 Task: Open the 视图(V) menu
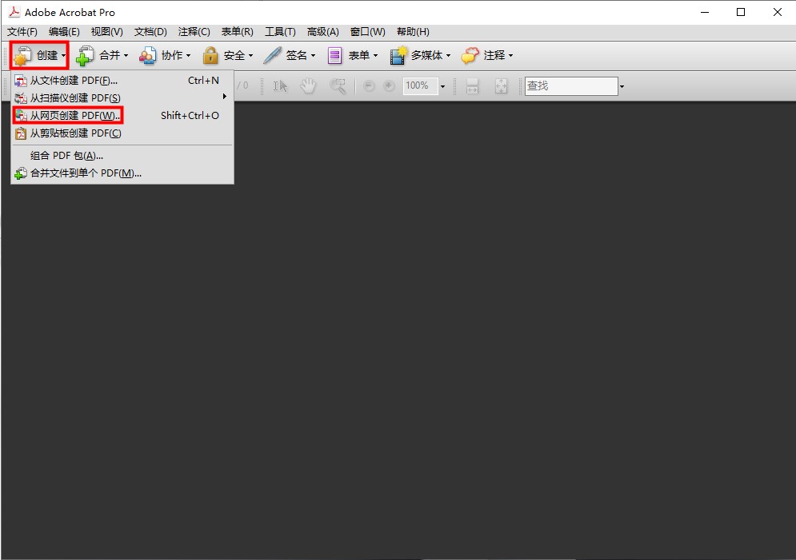point(106,32)
